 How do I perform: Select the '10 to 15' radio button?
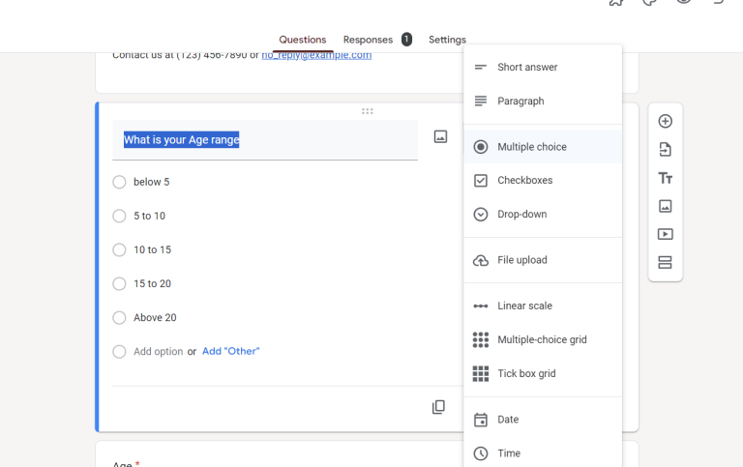(x=119, y=249)
